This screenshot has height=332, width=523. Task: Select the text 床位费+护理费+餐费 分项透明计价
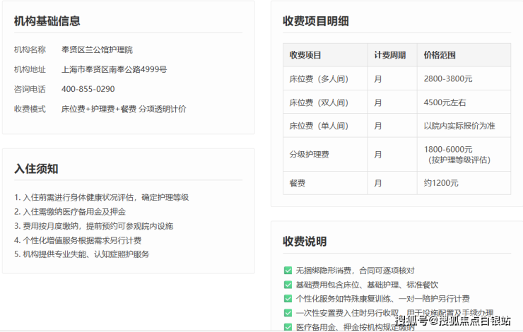point(124,109)
